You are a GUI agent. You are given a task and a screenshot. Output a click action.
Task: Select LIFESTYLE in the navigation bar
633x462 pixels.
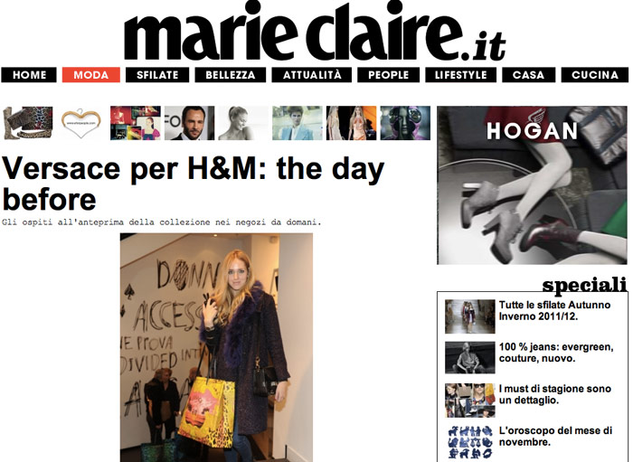(460, 75)
